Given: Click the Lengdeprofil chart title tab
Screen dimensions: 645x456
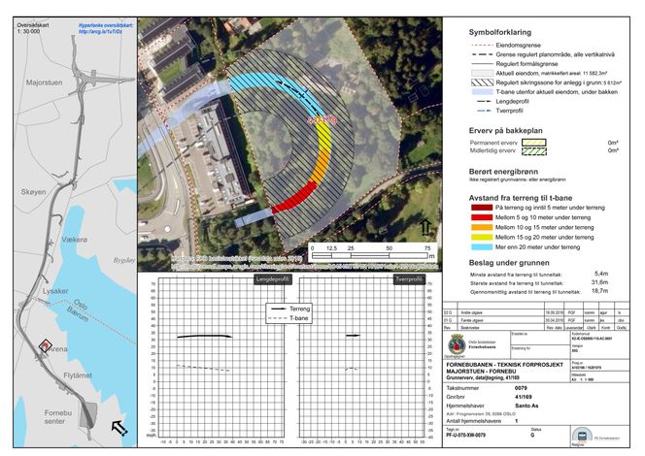Looking at the screenshot, I should click(272, 278).
